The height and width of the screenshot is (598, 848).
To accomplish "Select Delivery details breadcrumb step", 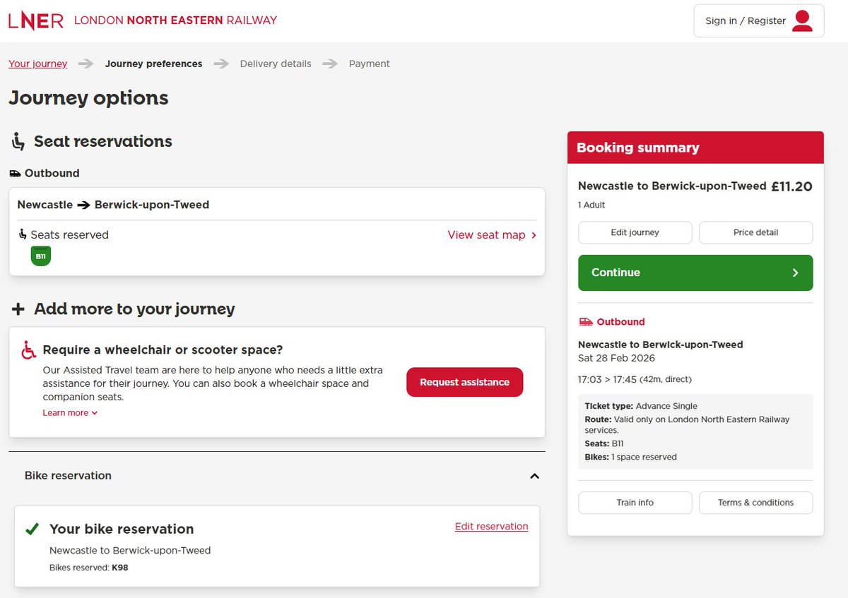I will coord(276,64).
